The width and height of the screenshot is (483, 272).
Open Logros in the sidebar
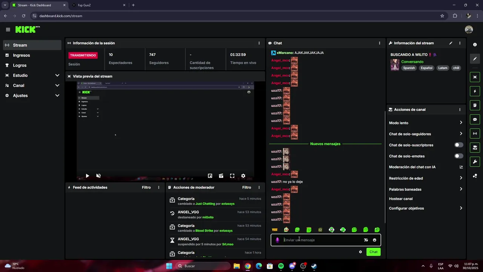click(x=32, y=65)
